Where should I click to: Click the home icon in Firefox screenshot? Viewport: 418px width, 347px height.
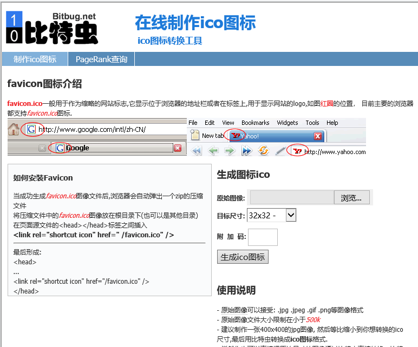(x=14, y=129)
